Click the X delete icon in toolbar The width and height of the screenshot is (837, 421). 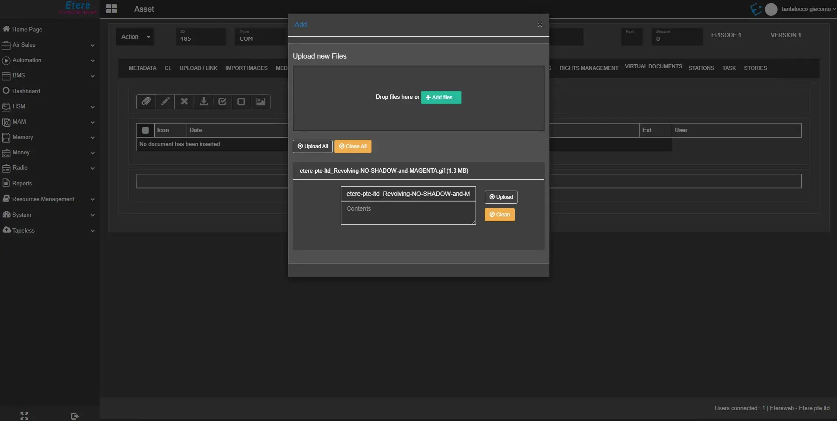point(184,102)
